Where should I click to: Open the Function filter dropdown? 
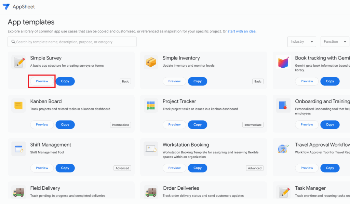click(335, 41)
